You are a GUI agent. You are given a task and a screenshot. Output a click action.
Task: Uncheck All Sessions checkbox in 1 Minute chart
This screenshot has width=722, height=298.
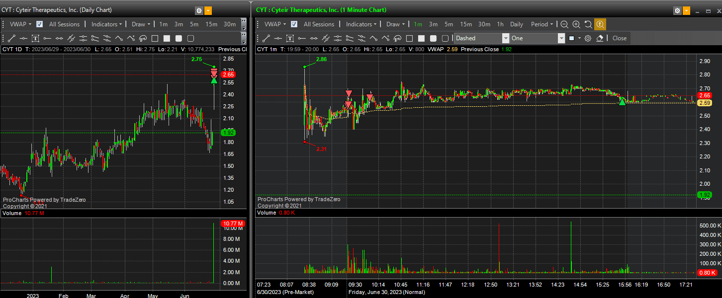pos(294,24)
